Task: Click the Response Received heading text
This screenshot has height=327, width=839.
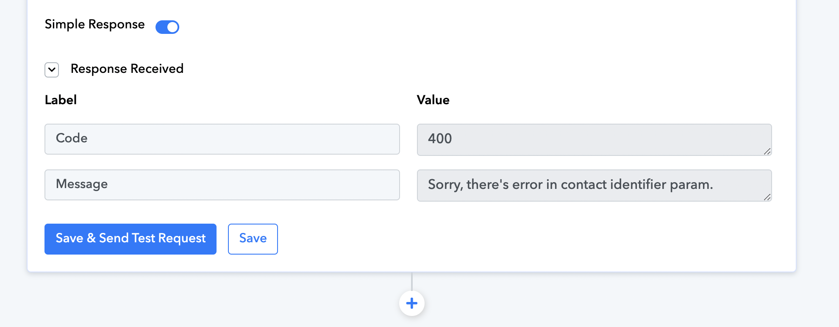Action: pyautogui.click(x=127, y=69)
